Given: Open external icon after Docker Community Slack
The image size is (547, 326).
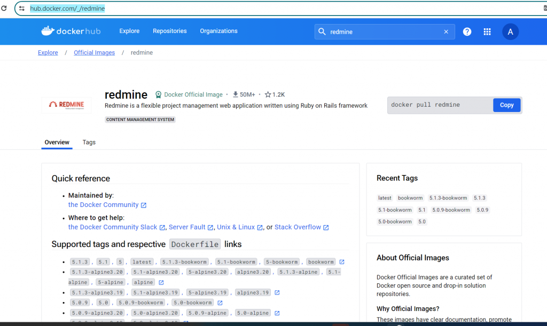Looking at the screenshot, I should point(162,227).
